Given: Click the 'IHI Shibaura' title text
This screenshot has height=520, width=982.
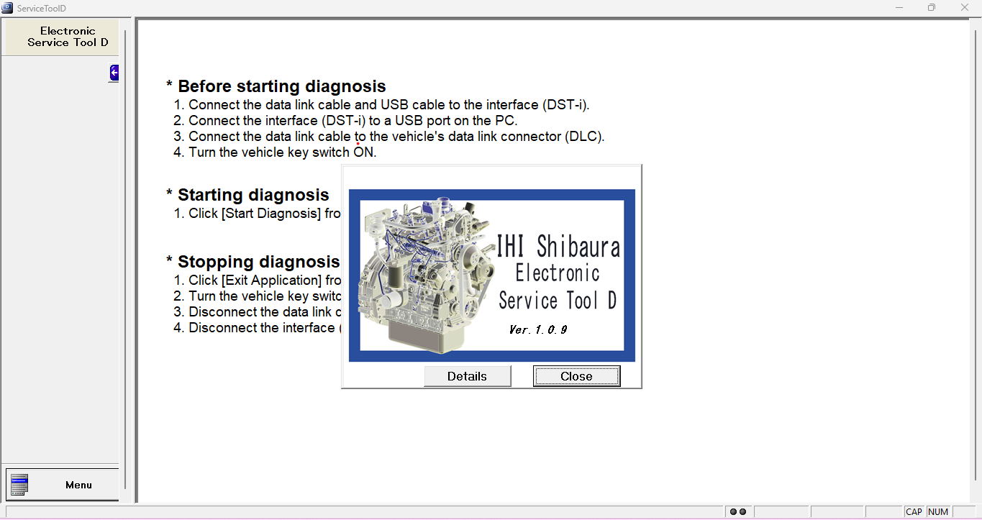Looking at the screenshot, I should pos(558,247).
